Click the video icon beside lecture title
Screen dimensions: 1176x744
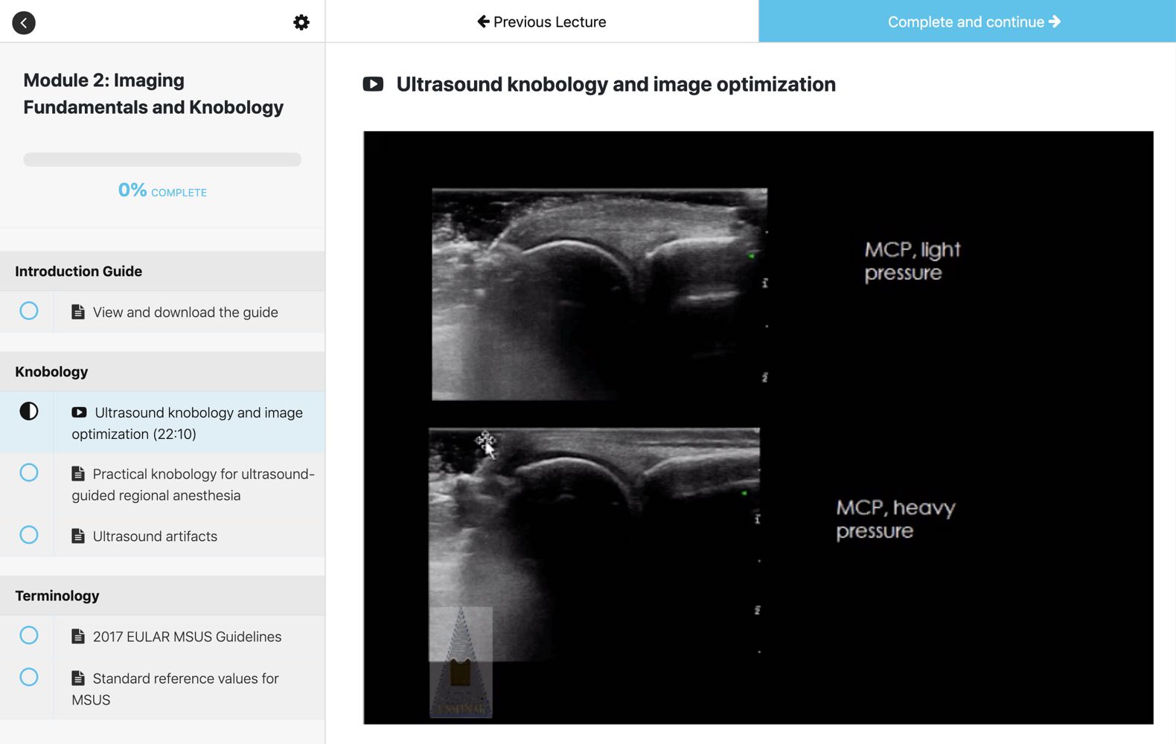point(373,84)
